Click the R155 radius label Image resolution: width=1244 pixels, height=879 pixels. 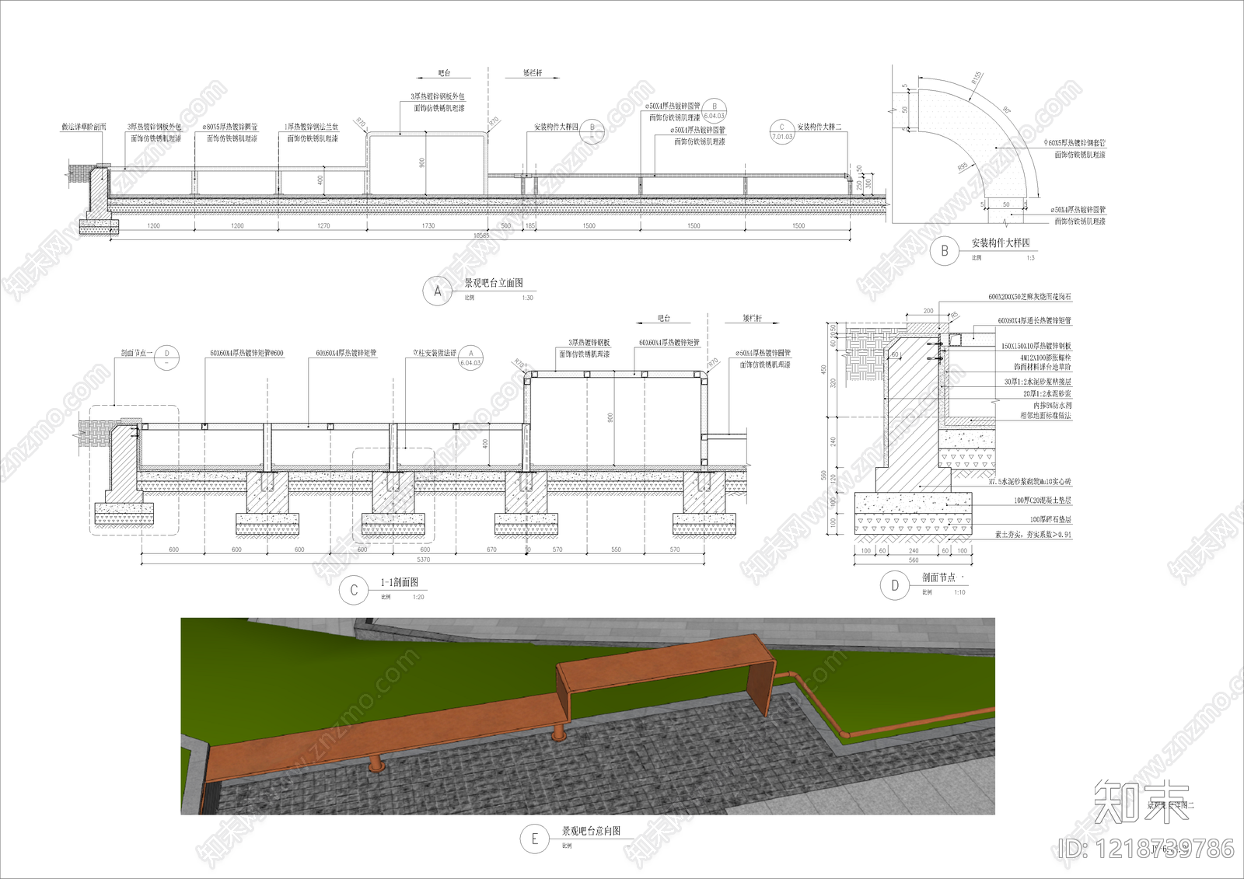point(977,78)
